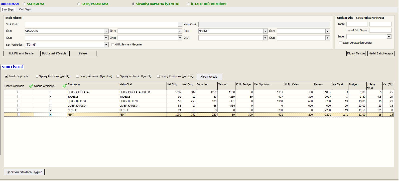The image size is (399, 181).
Task: Select SATIN ALMA radio option
Action: coord(24,4)
